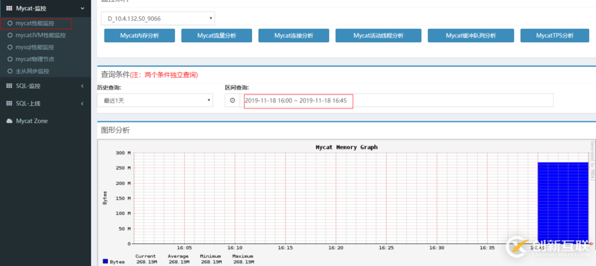Click the Mycat Zone cloud icon

pyautogui.click(x=9, y=121)
